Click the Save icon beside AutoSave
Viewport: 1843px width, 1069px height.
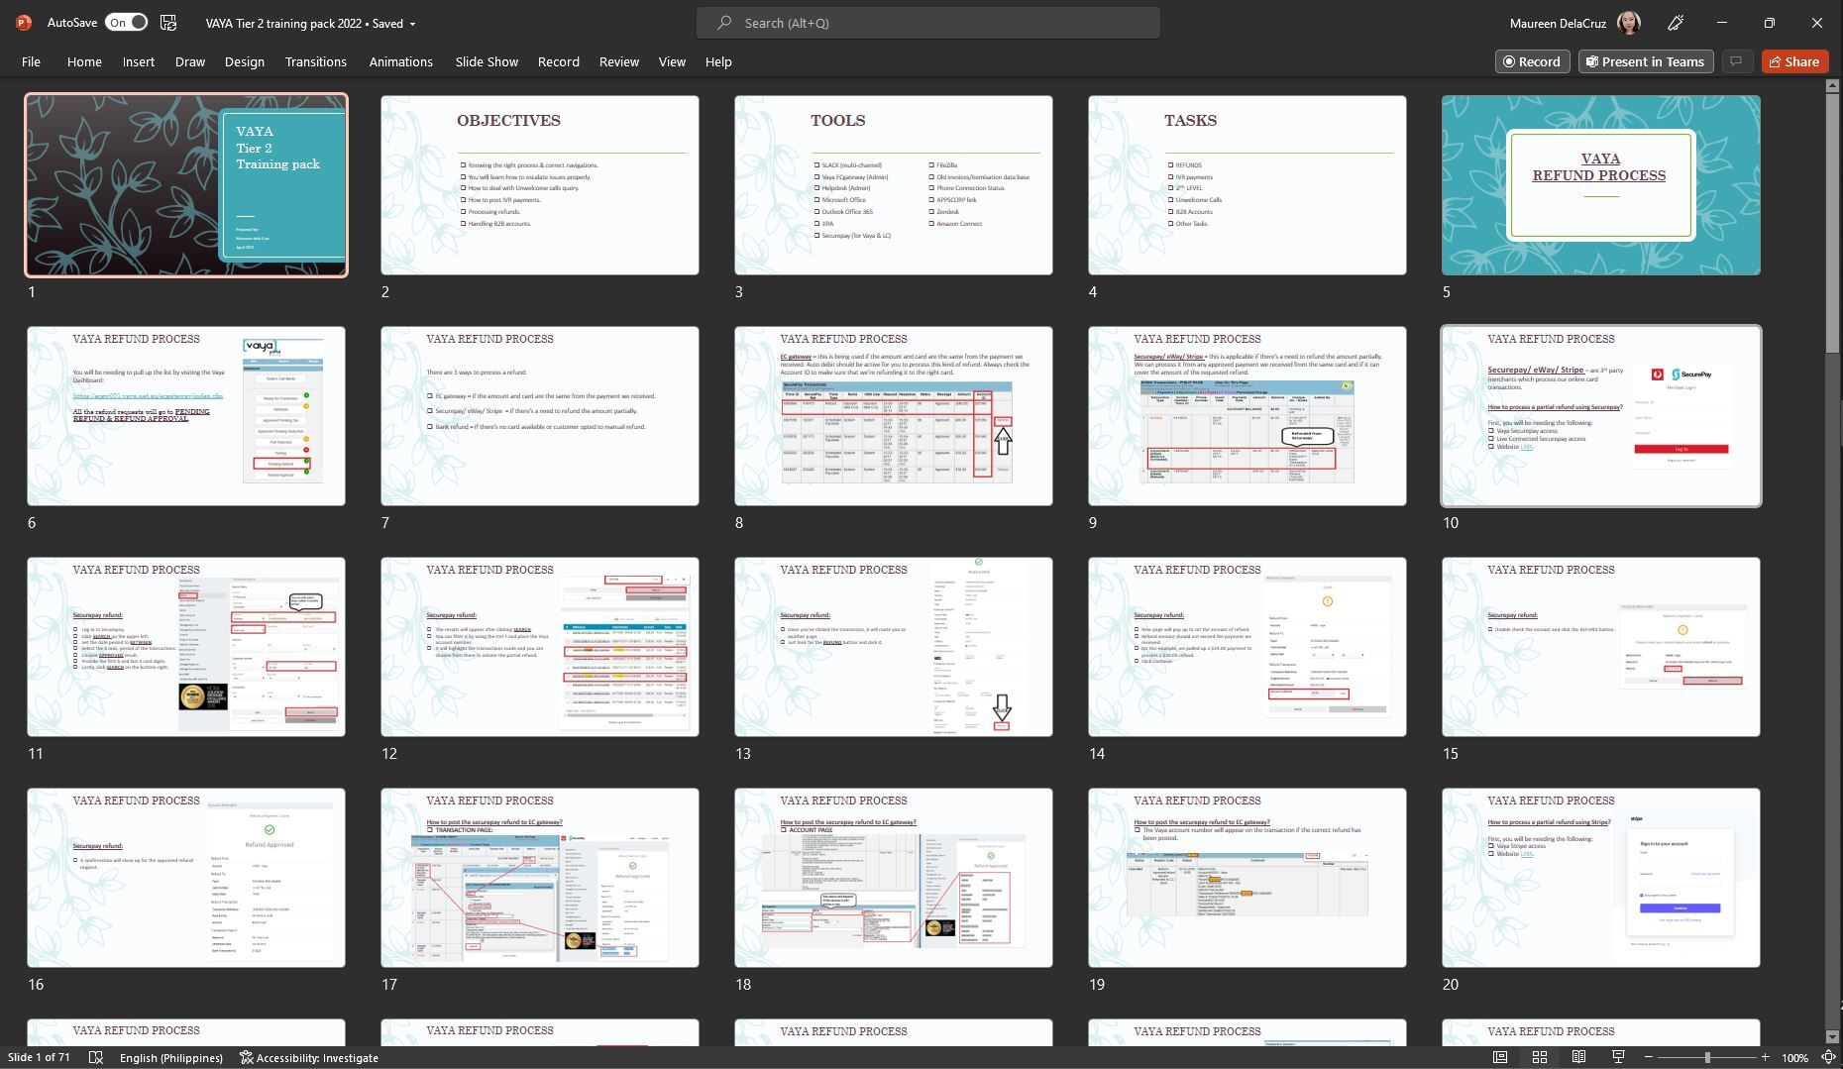click(168, 22)
